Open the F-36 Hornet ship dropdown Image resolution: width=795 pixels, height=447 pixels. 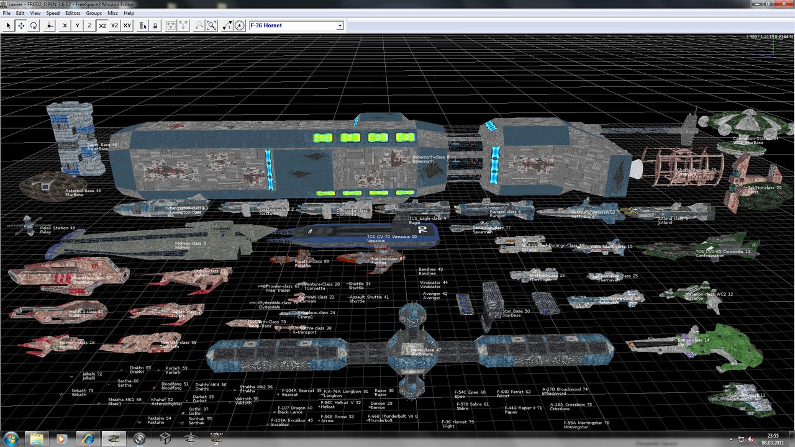340,25
